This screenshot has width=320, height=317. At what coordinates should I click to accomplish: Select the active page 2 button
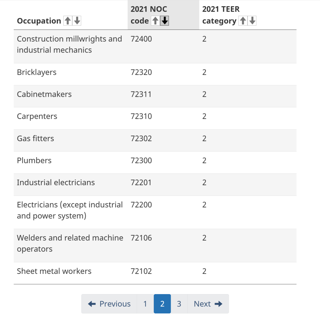[x=162, y=304]
